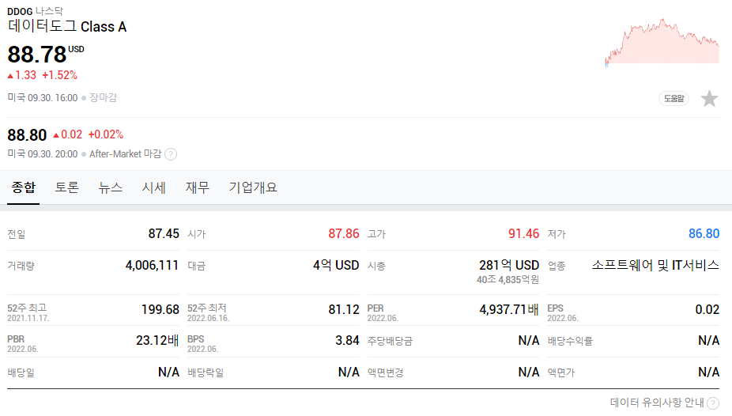Open the 뉴스 tab
The height and width of the screenshot is (416, 732).
pyautogui.click(x=110, y=187)
